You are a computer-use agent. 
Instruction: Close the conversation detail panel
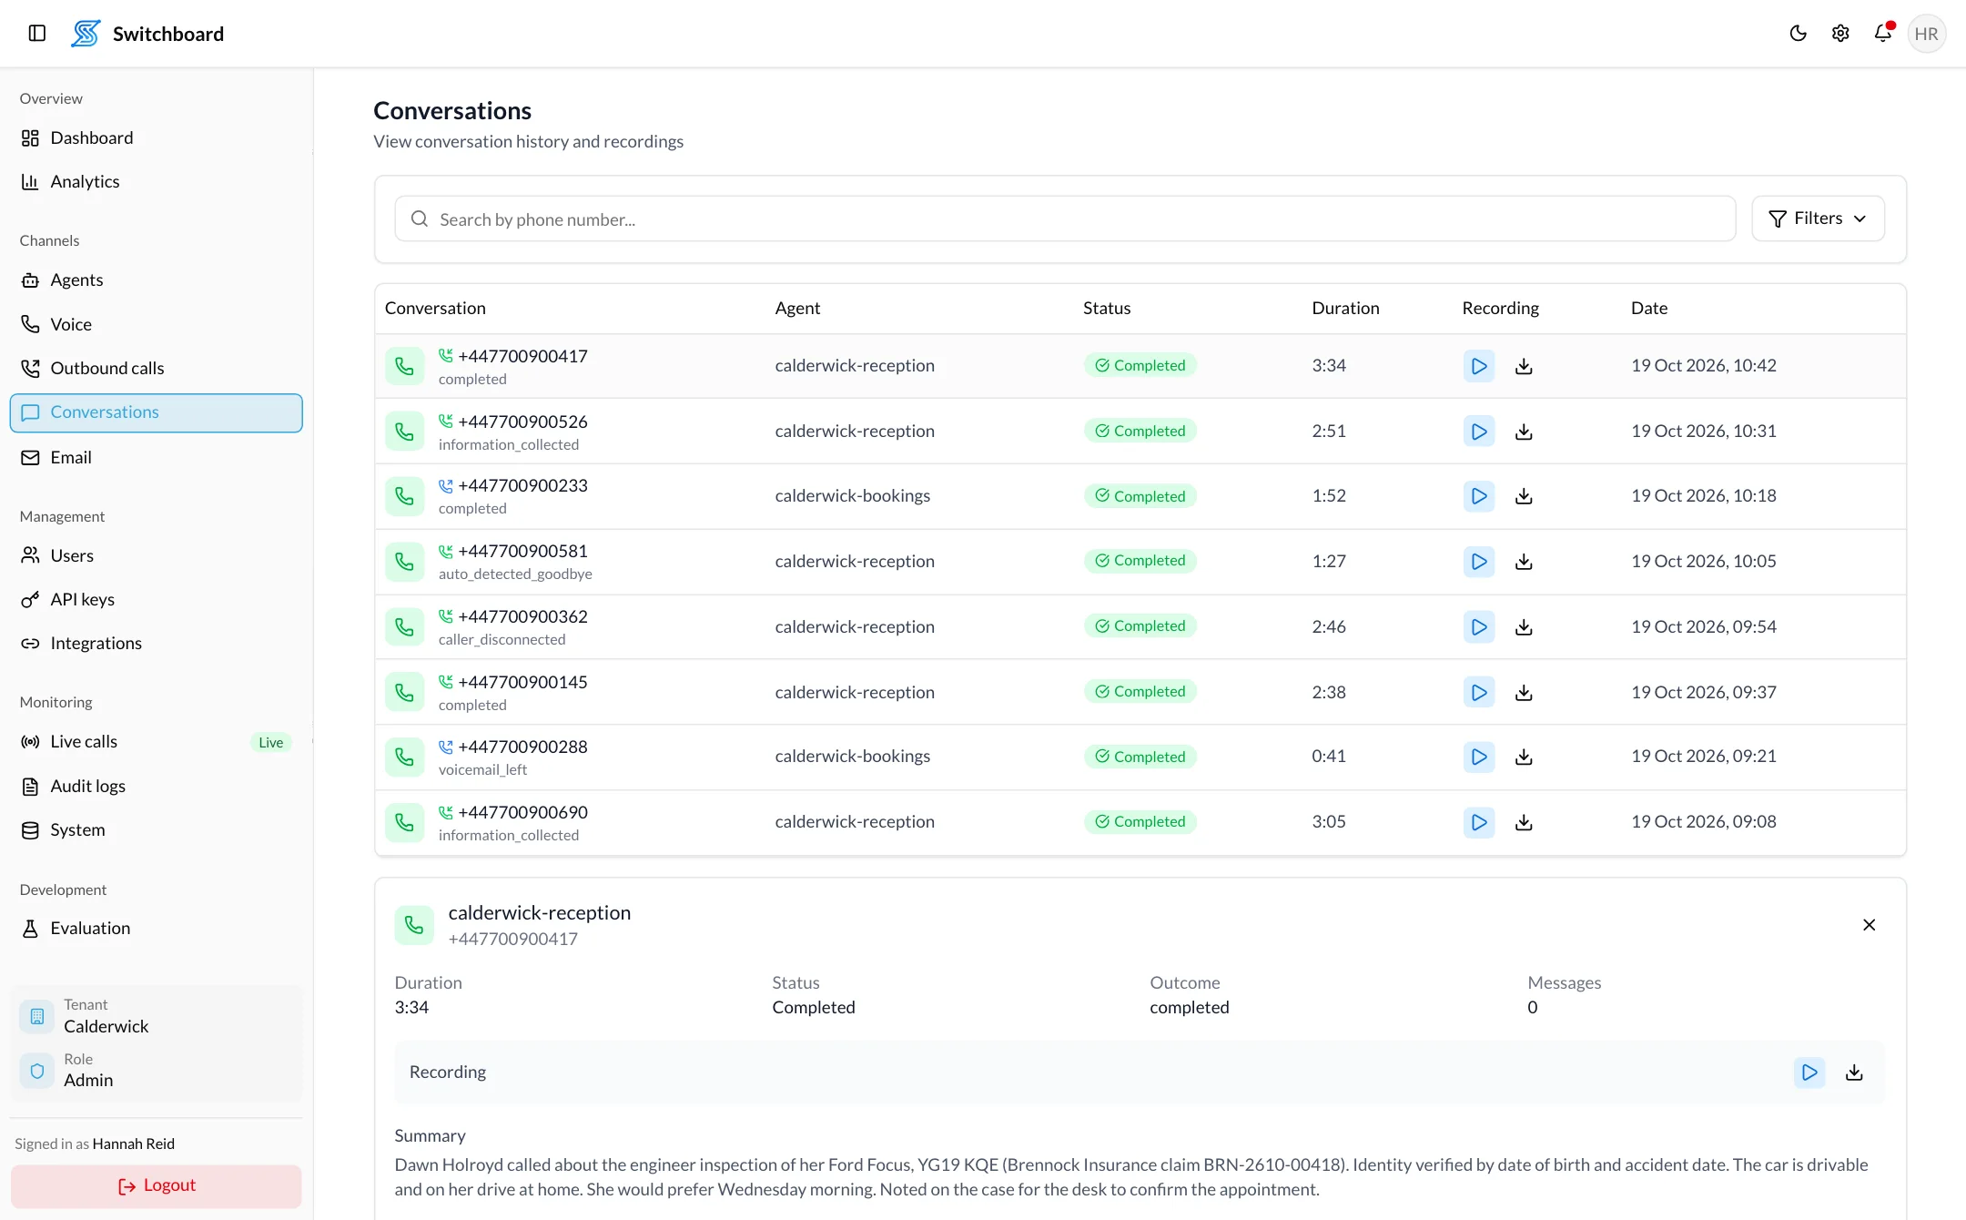(1869, 925)
